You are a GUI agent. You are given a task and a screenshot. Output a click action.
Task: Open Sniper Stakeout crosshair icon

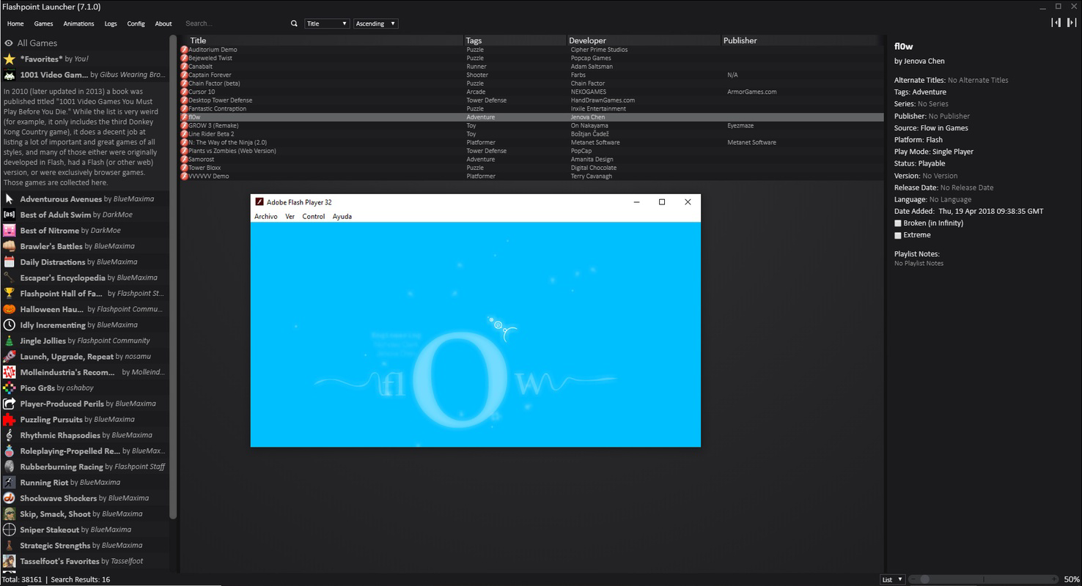(9, 530)
